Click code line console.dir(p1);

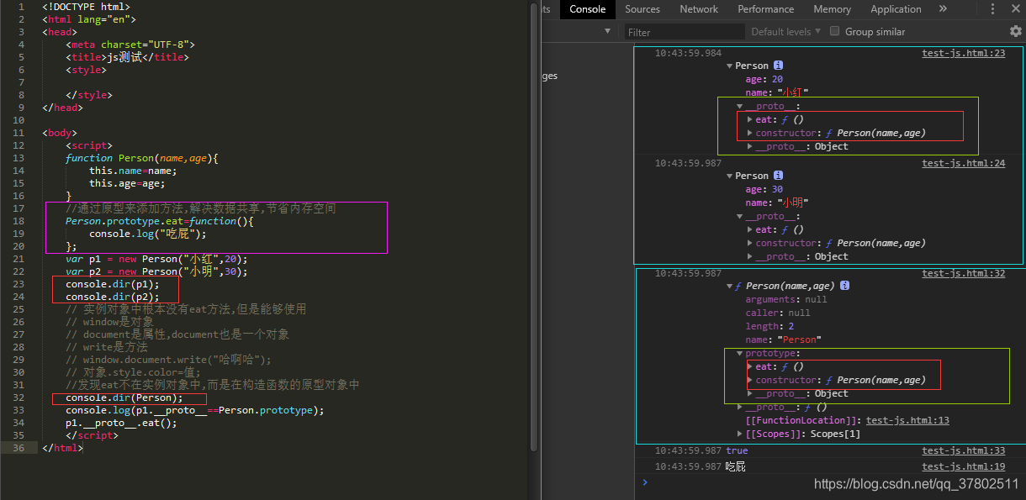[113, 284]
